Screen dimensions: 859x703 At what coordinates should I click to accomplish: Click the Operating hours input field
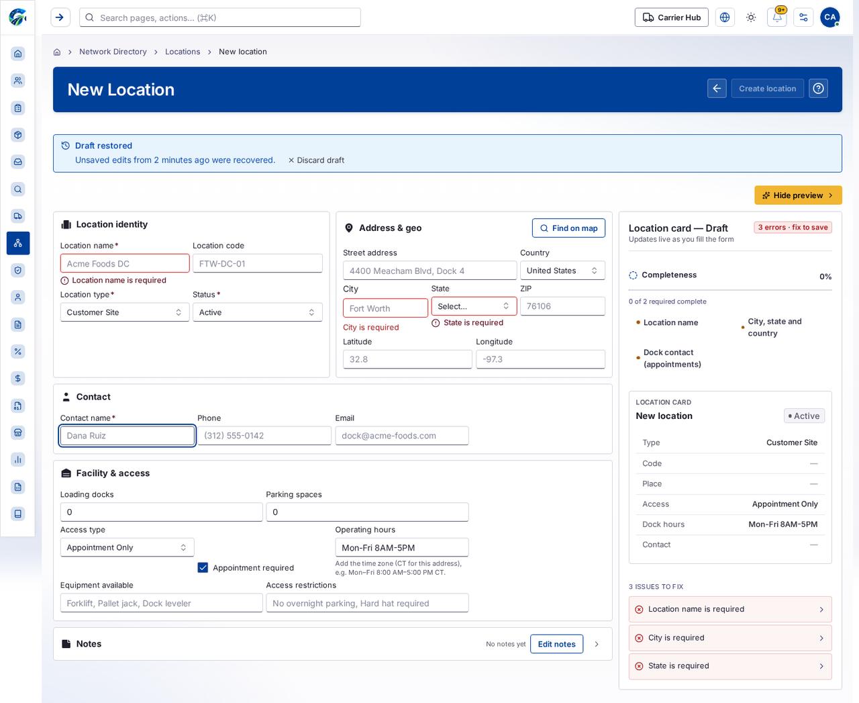tap(402, 547)
